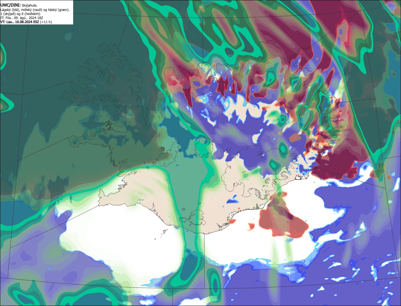Click the '1 (skýjað) og 0 (heiðskírt).' line
The image size is (401, 306).
tap(21, 14)
